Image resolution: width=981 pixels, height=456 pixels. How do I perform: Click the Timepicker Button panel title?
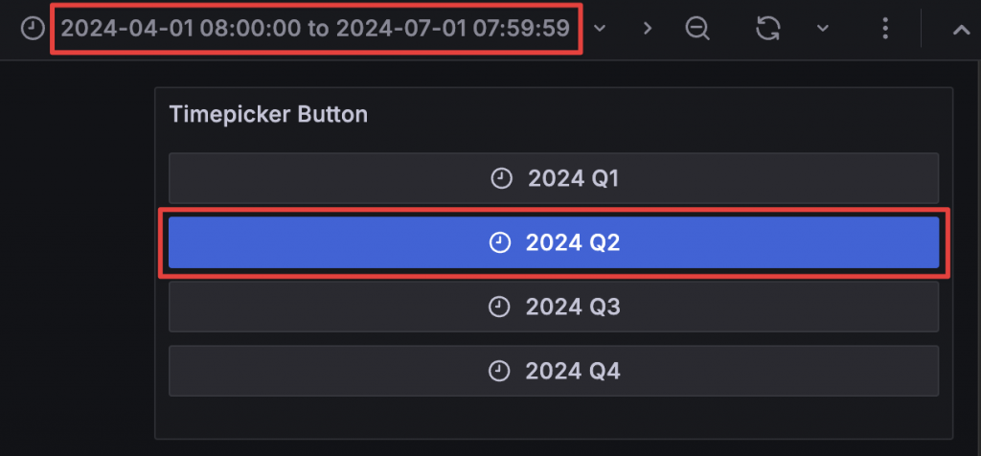tap(268, 114)
